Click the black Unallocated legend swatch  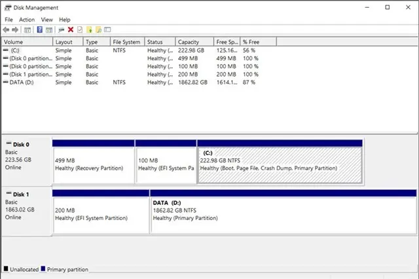click(x=6, y=269)
